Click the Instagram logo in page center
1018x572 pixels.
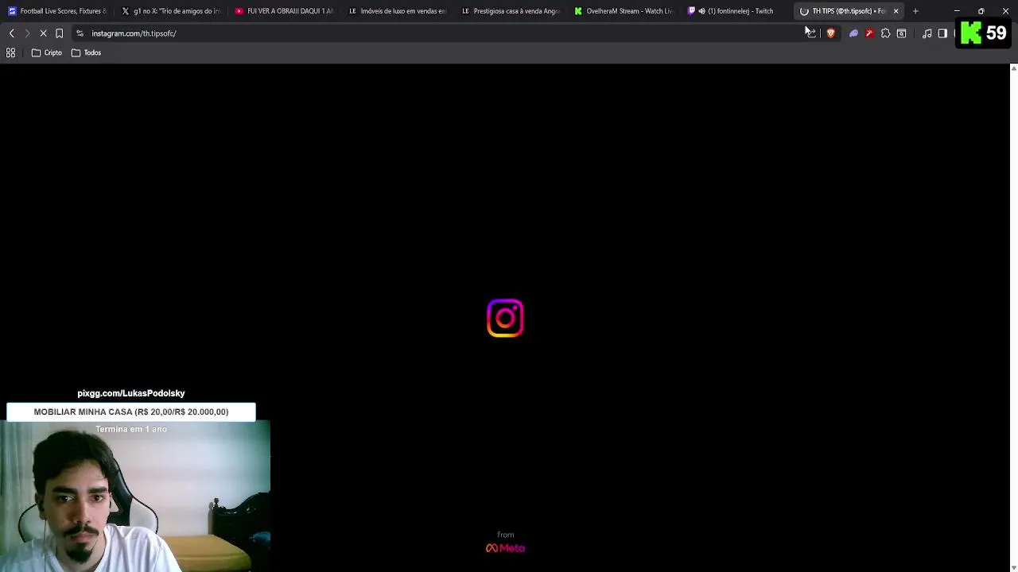click(x=505, y=318)
